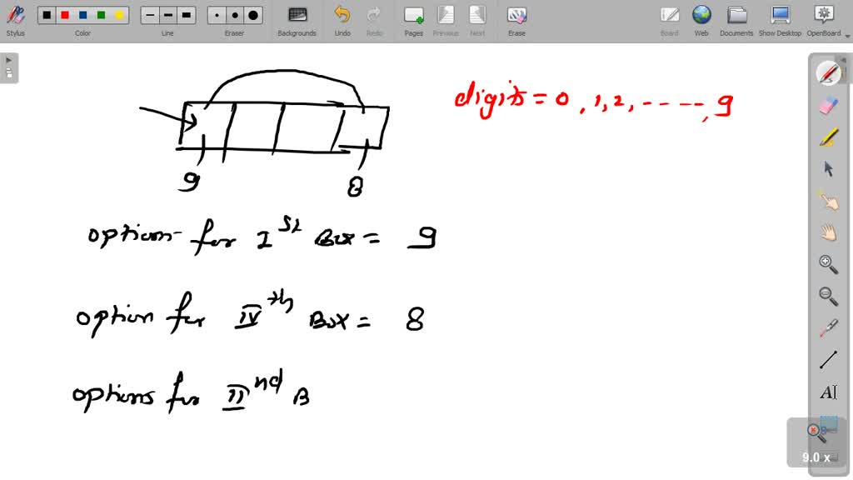Expand the left side panel tab
The image size is (853, 480).
pos(9,68)
